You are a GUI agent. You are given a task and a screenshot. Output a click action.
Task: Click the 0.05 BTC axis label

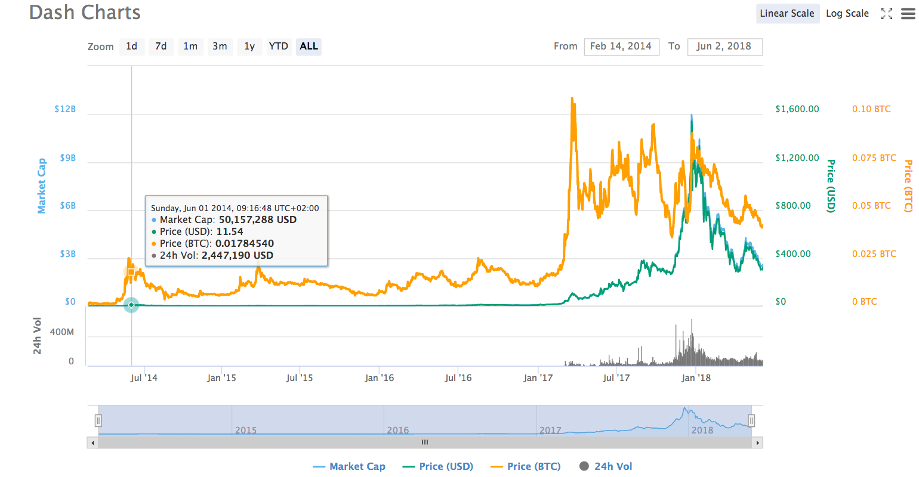[x=871, y=206]
